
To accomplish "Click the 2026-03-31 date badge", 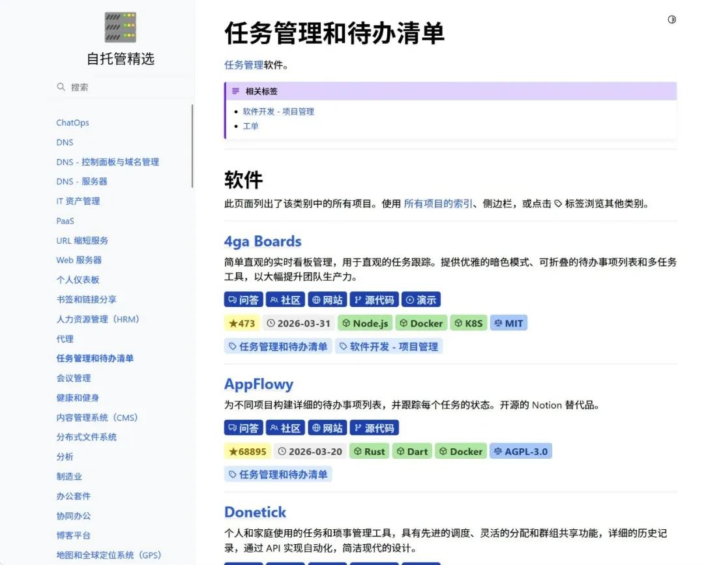I will pyautogui.click(x=299, y=323).
